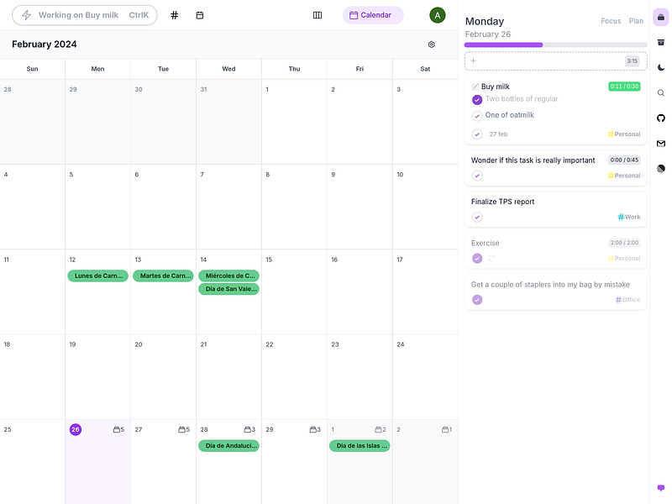Complete the Buy milk task checkbox
This screenshot has height=504, width=672.
pyautogui.click(x=477, y=134)
